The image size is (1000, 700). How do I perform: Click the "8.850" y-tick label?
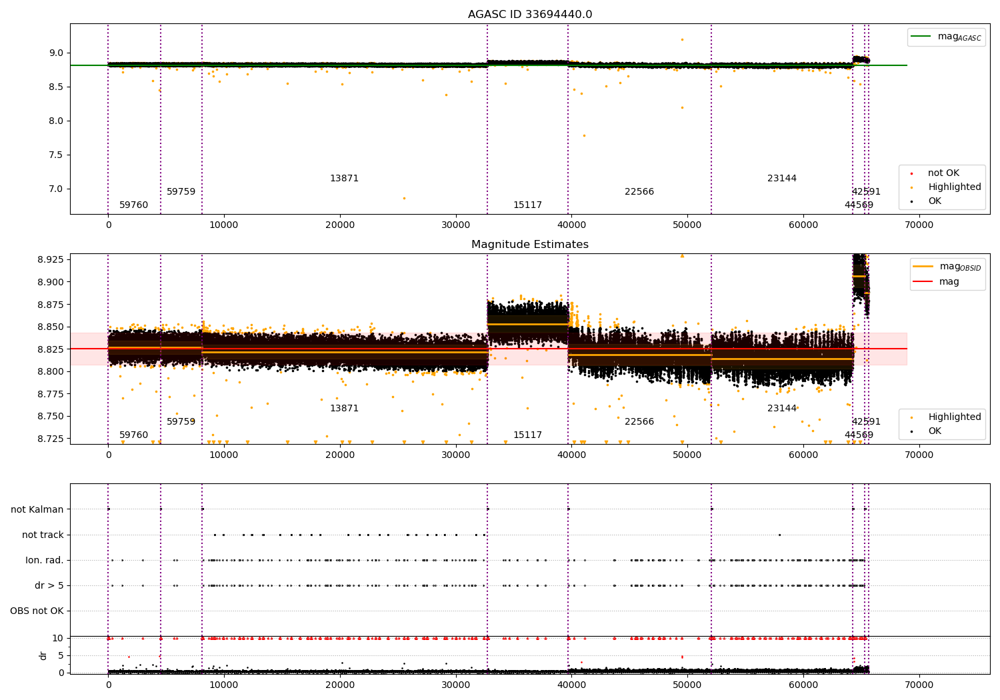coord(50,327)
